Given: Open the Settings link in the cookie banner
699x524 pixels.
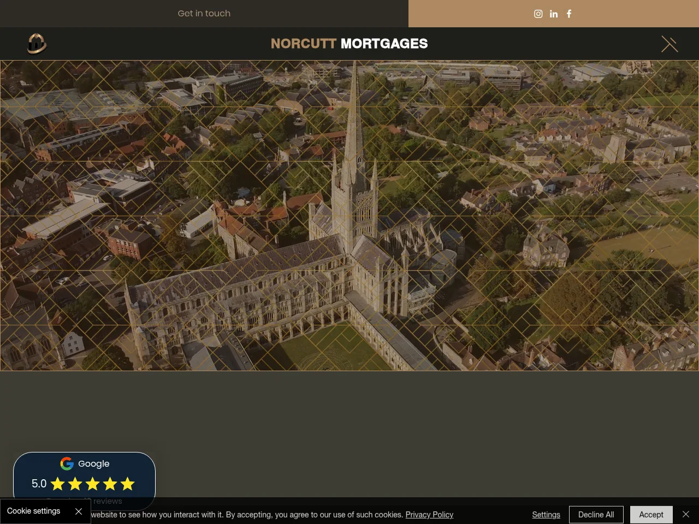Looking at the screenshot, I should pyautogui.click(x=546, y=514).
